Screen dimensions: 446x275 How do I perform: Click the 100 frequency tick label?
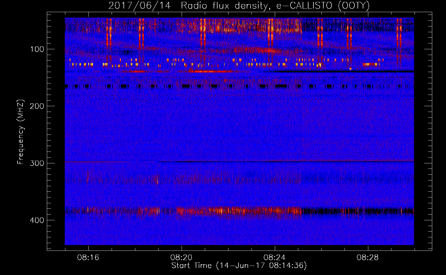click(37, 49)
